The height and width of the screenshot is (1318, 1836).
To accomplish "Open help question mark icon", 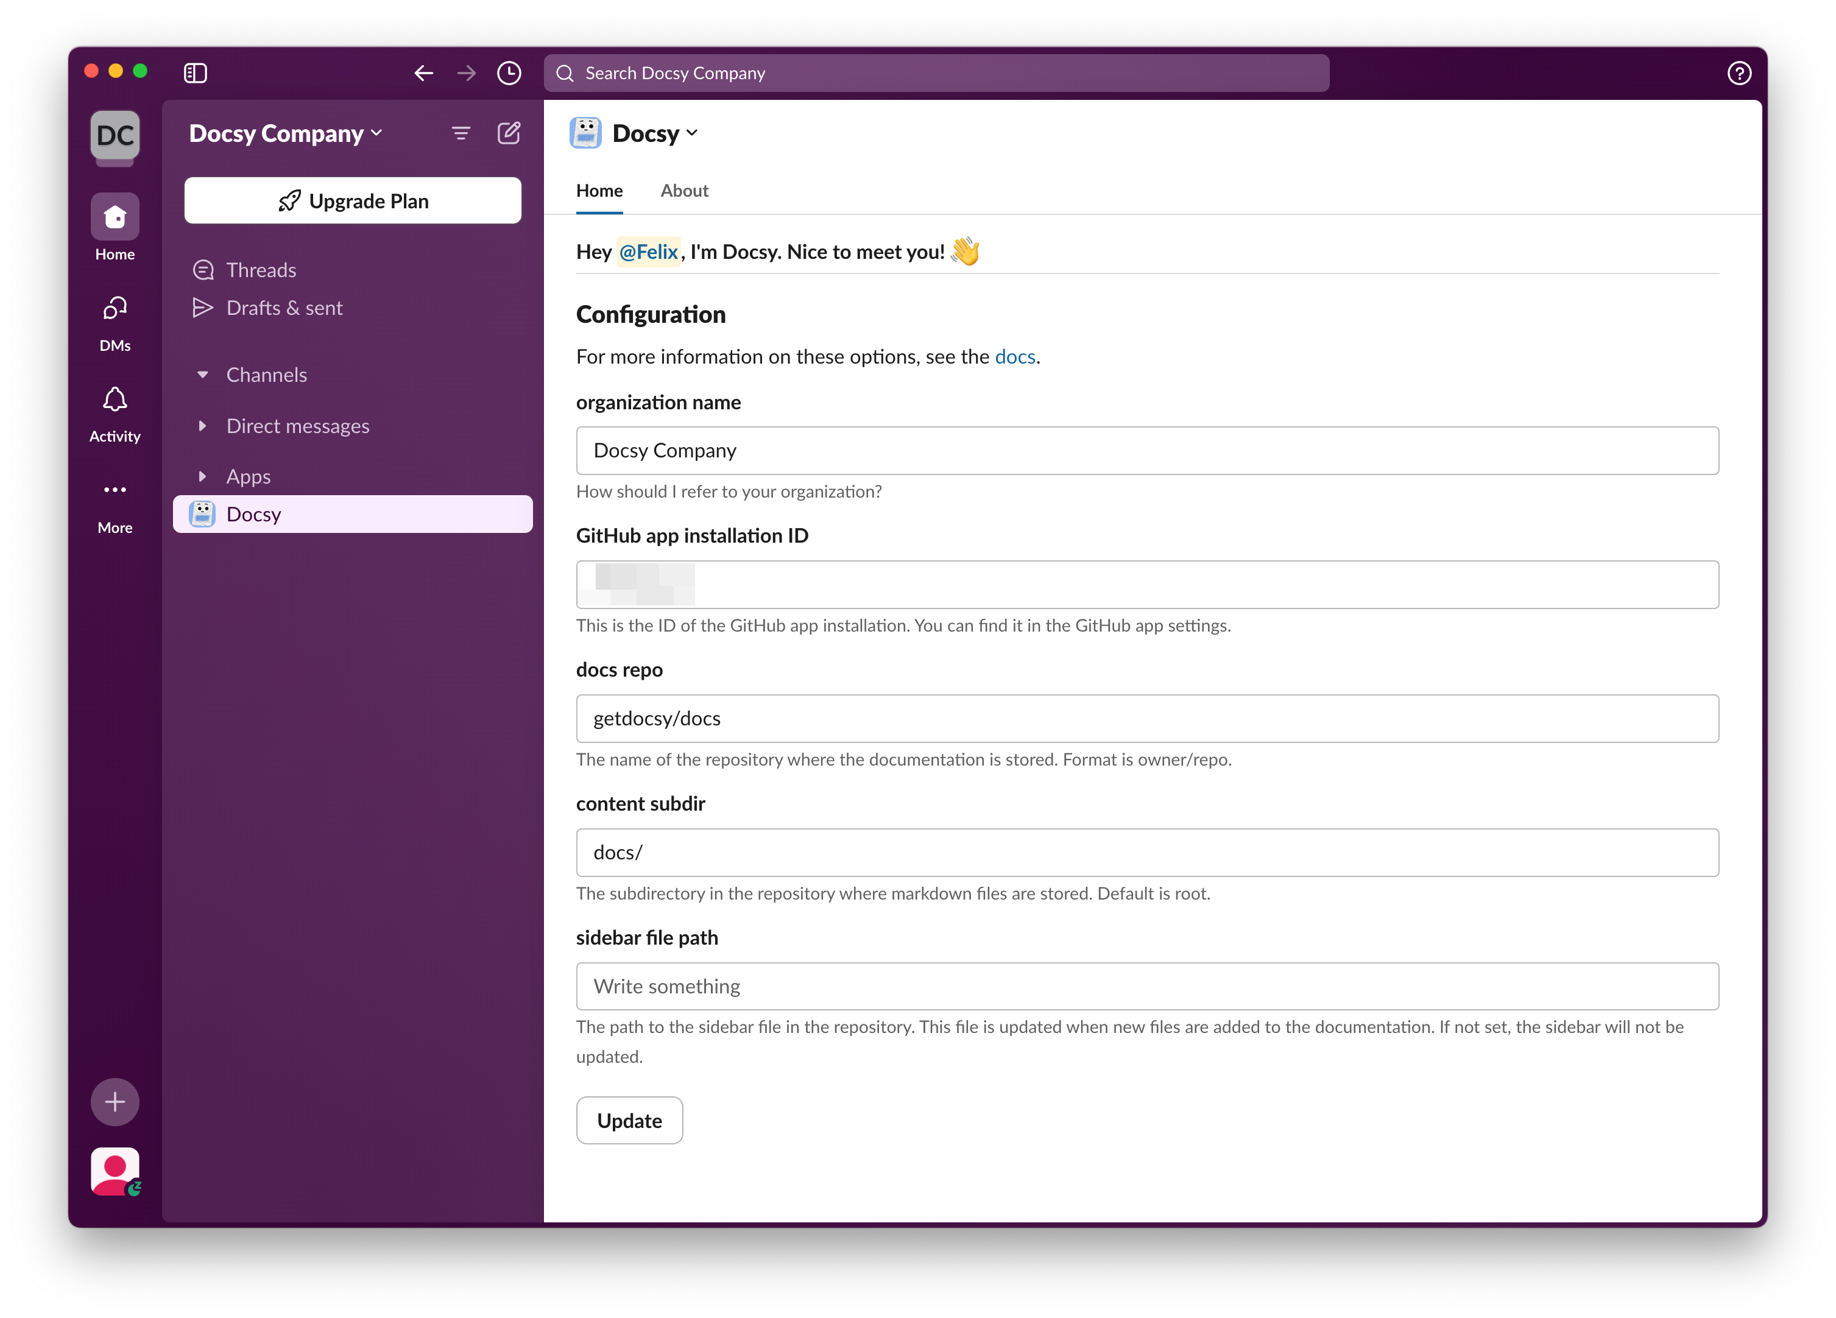I will (x=1739, y=74).
